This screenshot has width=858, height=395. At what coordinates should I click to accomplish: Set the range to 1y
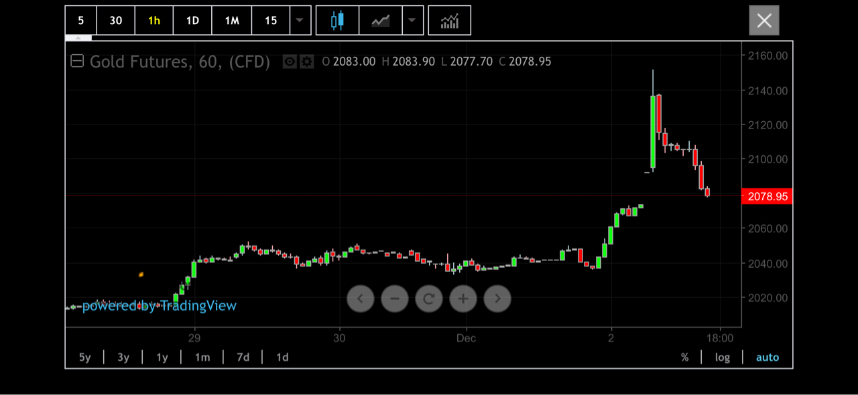click(x=162, y=357)
